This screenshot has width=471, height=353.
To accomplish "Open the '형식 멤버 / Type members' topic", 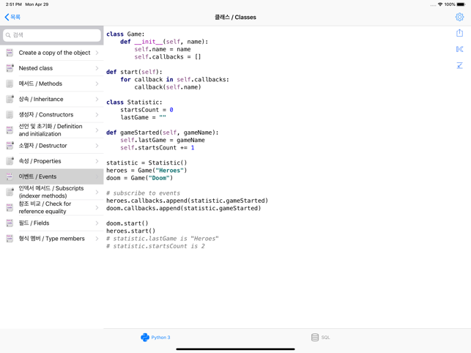I will [x=52, y=239].
